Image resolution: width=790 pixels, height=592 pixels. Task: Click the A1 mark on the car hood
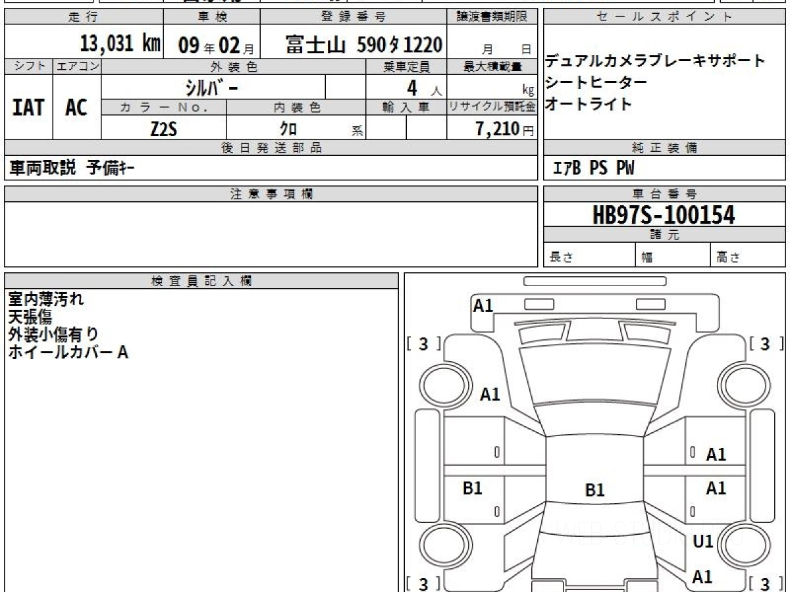(490, 395)
